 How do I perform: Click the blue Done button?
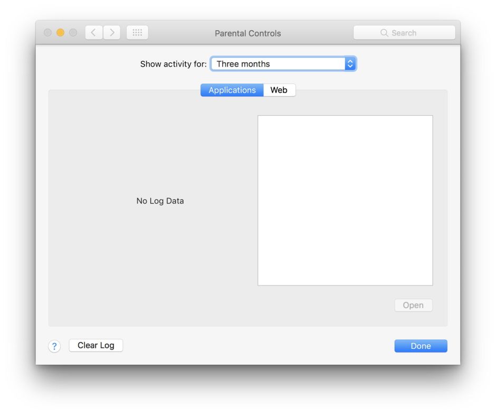tap(421, 346)
